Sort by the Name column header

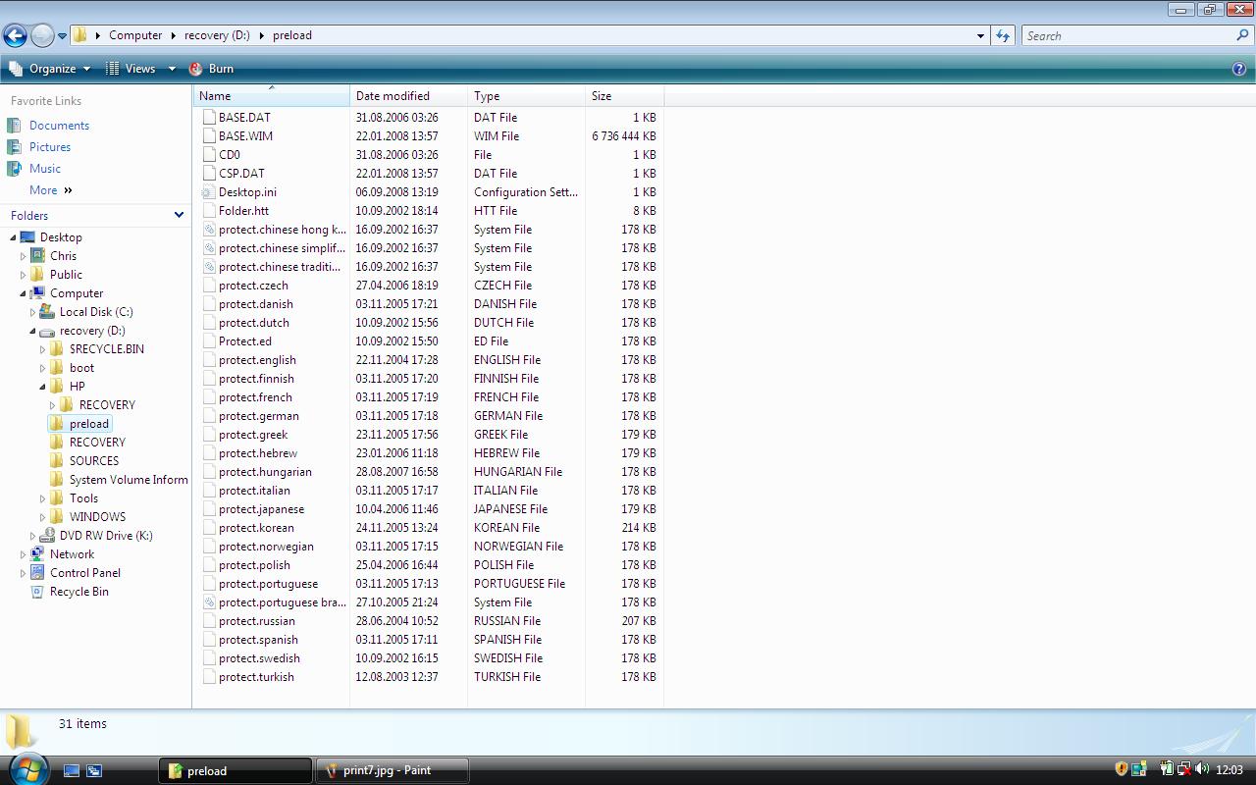click(272, 96)
